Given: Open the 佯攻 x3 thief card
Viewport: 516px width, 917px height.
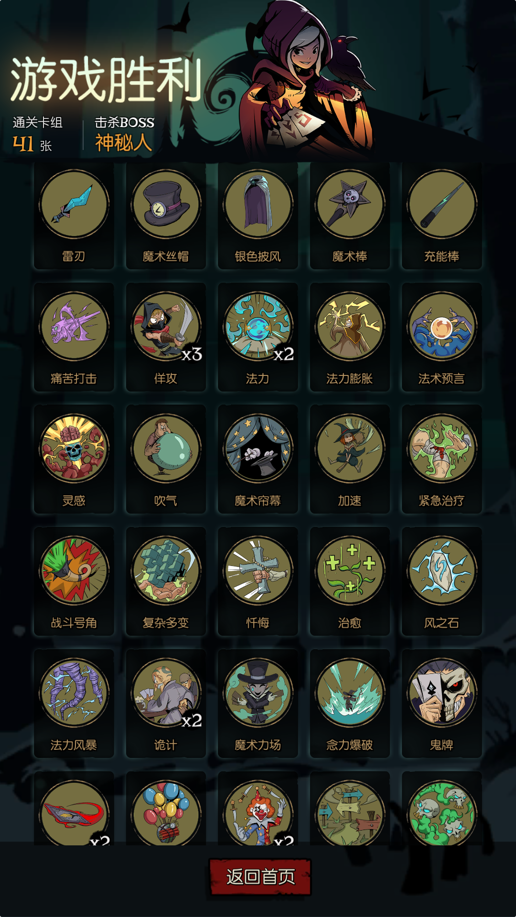Looking at the screenshot, I should click(x=166, y=337).
